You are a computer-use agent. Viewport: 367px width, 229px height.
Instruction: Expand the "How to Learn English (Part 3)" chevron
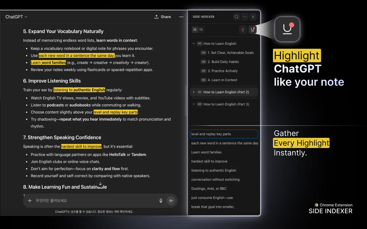tap(194, 104)
